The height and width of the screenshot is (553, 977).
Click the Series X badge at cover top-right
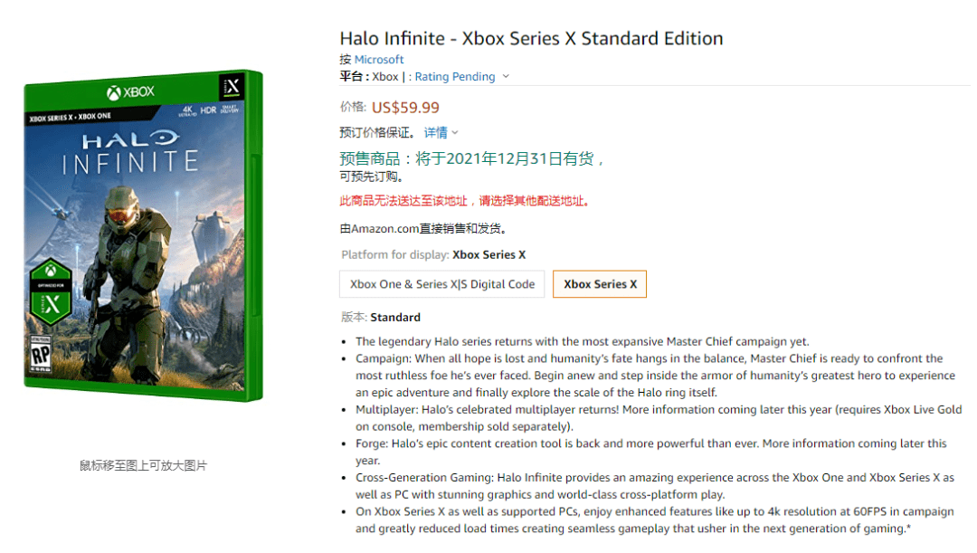tap(232, 87)
